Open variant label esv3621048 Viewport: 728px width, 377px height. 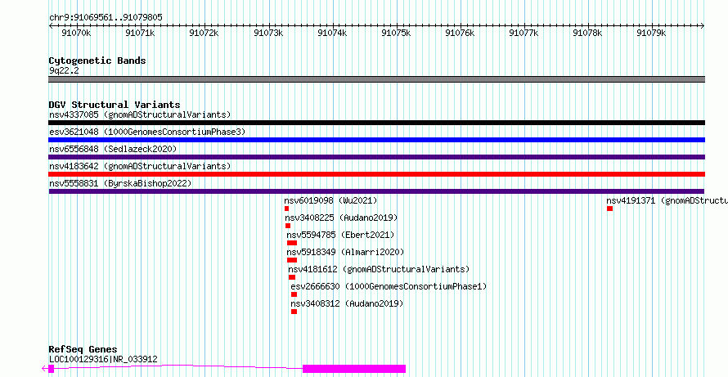coord(146,132)
